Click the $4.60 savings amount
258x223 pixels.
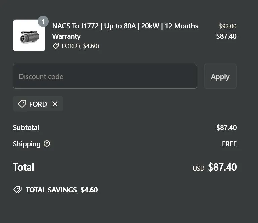[89, 190]
